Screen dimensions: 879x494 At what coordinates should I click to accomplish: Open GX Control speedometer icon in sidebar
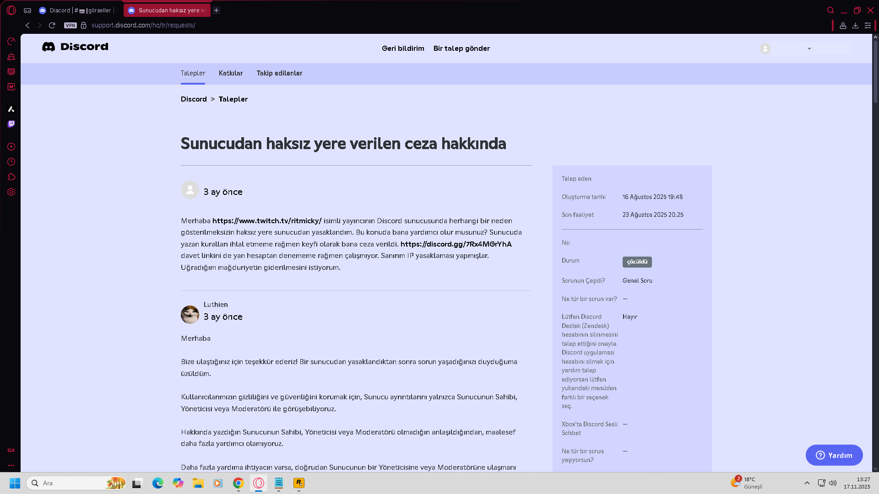pyautogui.click(x=11, y=42)
